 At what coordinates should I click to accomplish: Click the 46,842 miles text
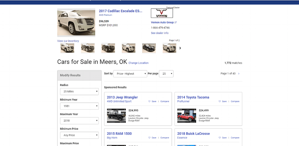click(x=135, y=116)
